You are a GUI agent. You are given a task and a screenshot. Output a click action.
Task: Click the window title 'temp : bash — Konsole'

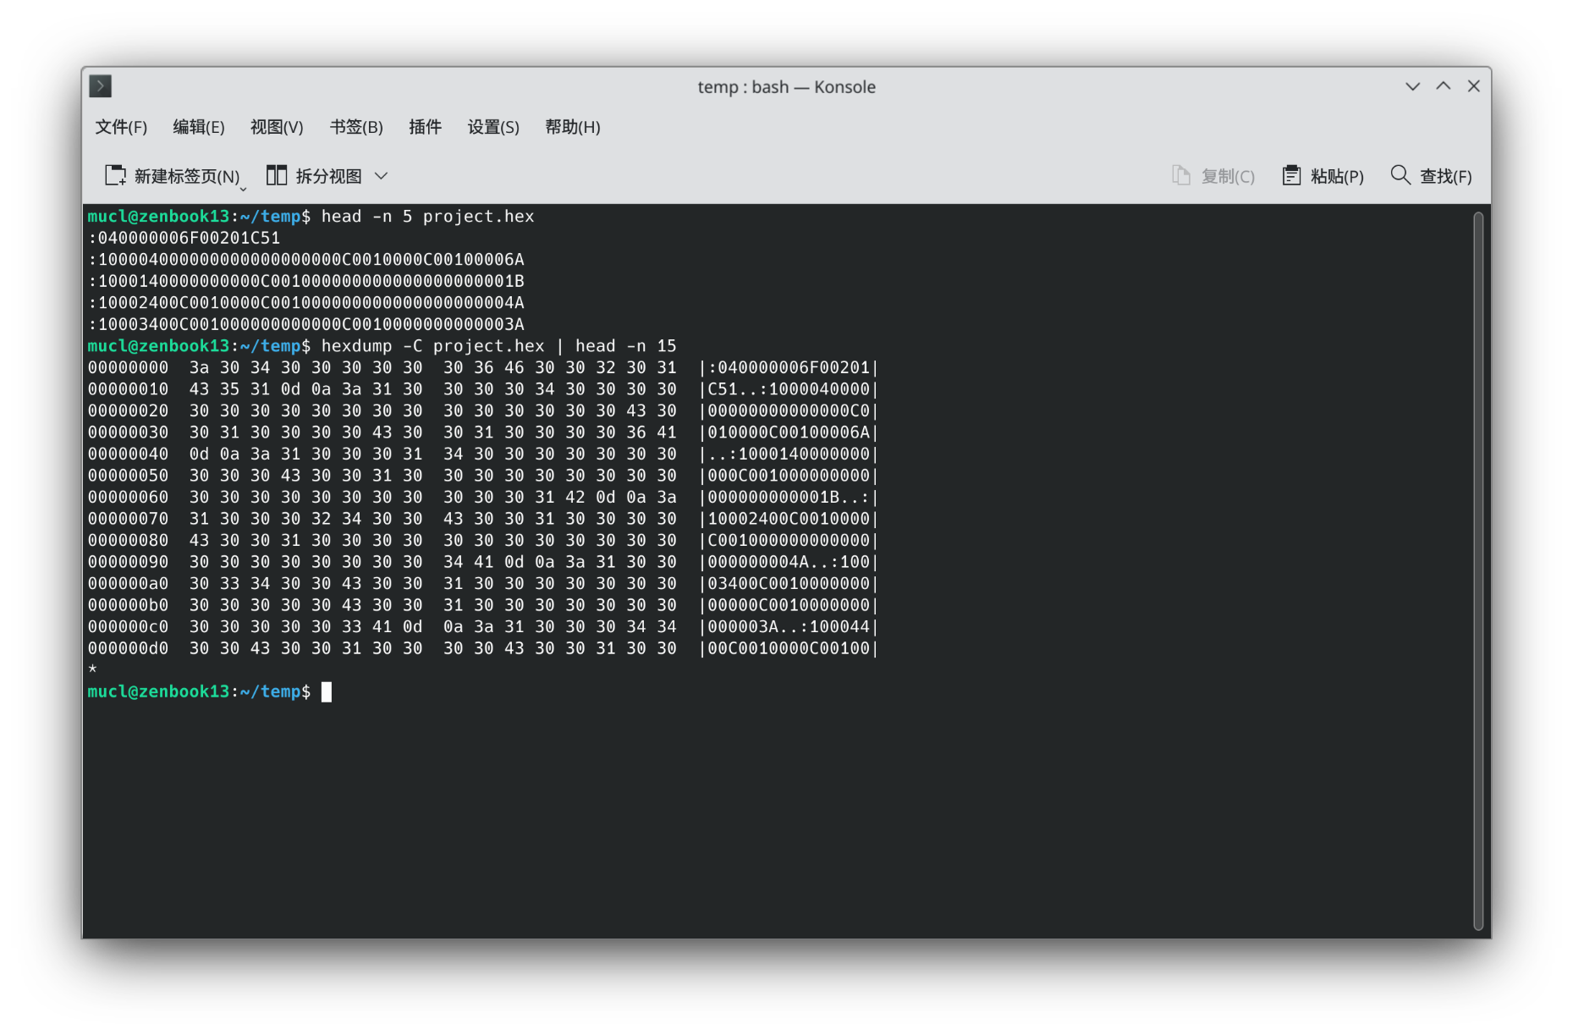coord(786,87)
